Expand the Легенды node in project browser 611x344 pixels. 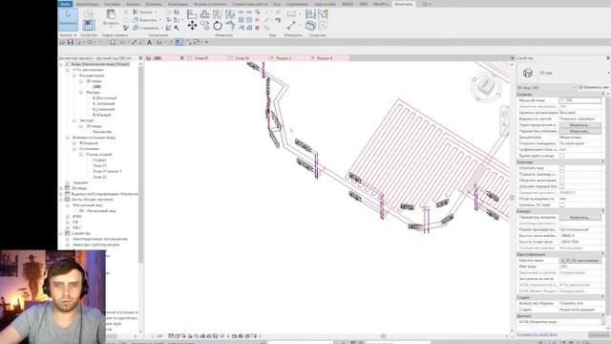click(61, 188)
